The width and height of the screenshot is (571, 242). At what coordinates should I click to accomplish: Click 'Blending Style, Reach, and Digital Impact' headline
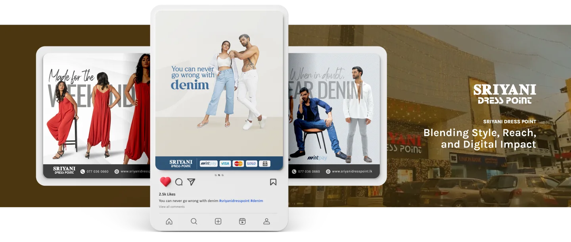coord(480,138)
